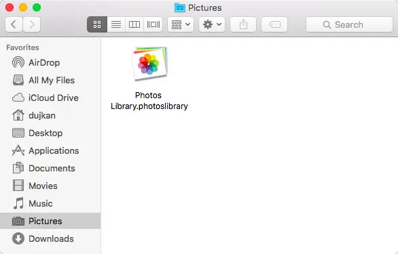Click the Pictures folder icon in title bar
398x254 pixels.
click(x=180, y=8)
